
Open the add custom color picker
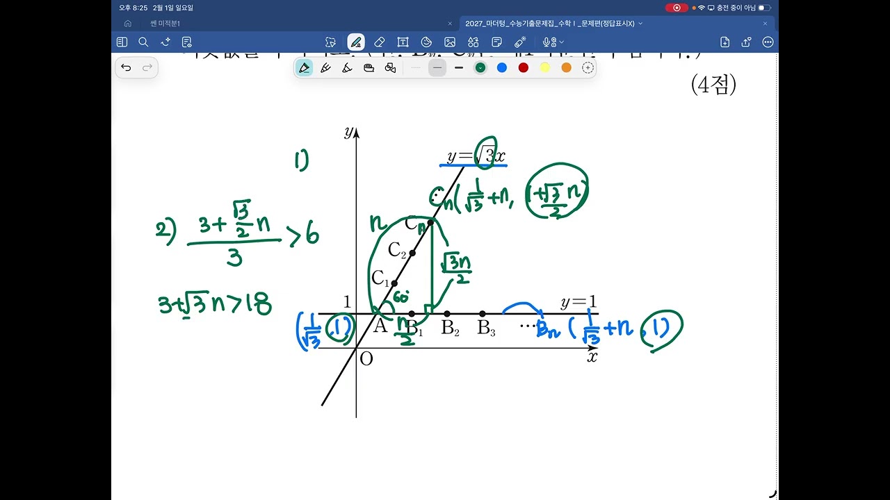point(588,67)
